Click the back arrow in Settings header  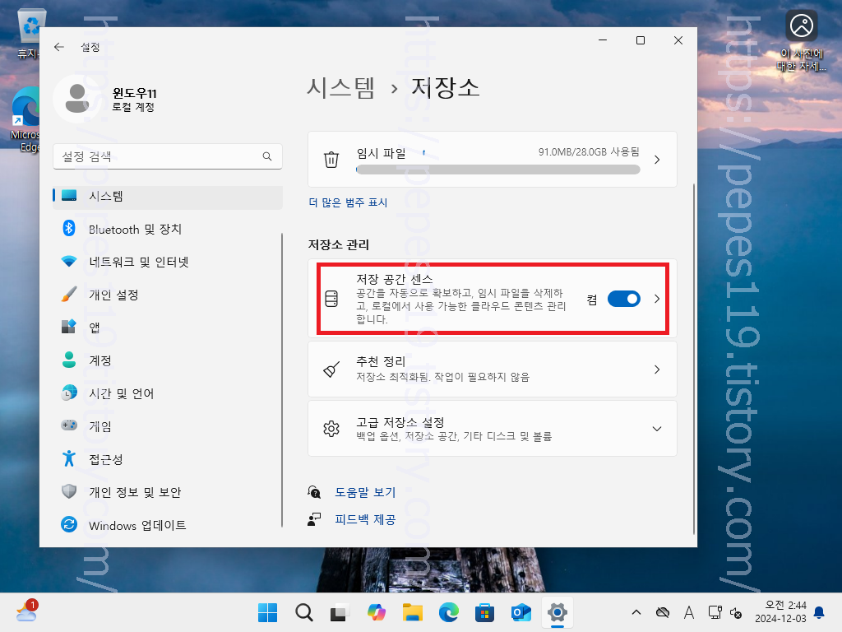tap(59, 47)
